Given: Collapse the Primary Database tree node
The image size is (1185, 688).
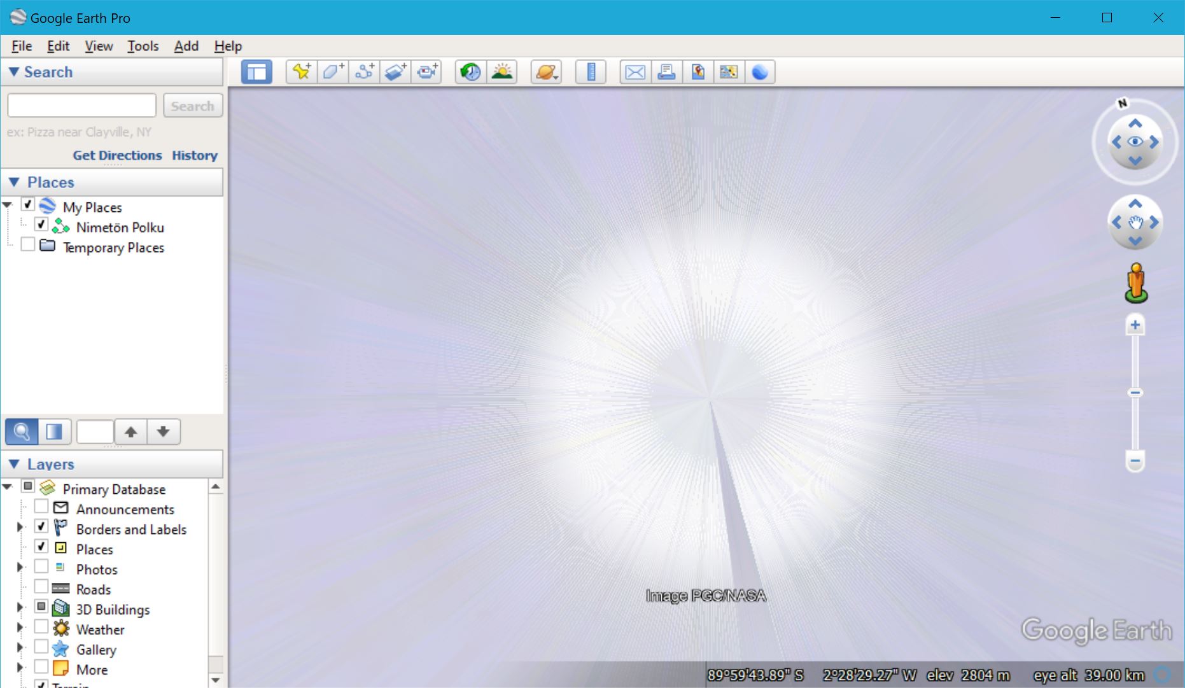Looking at the screenshot, I should point(8,487).
